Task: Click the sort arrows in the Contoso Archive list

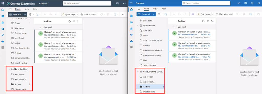Action: 78,21
